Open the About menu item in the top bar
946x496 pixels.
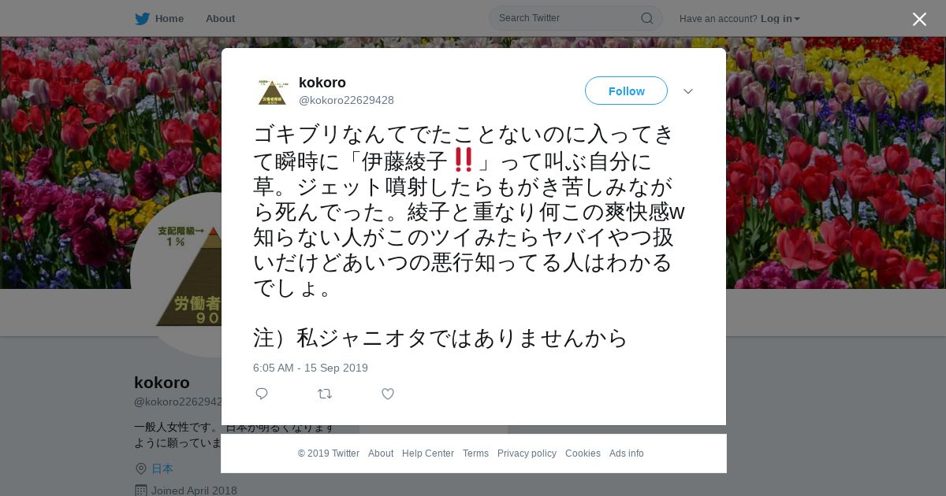tap(220, 18)
